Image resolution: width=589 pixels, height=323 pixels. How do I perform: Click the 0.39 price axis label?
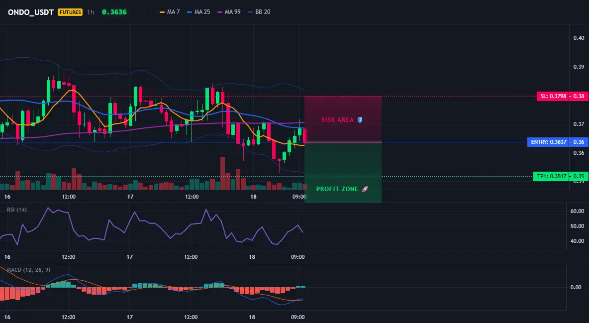579,67
